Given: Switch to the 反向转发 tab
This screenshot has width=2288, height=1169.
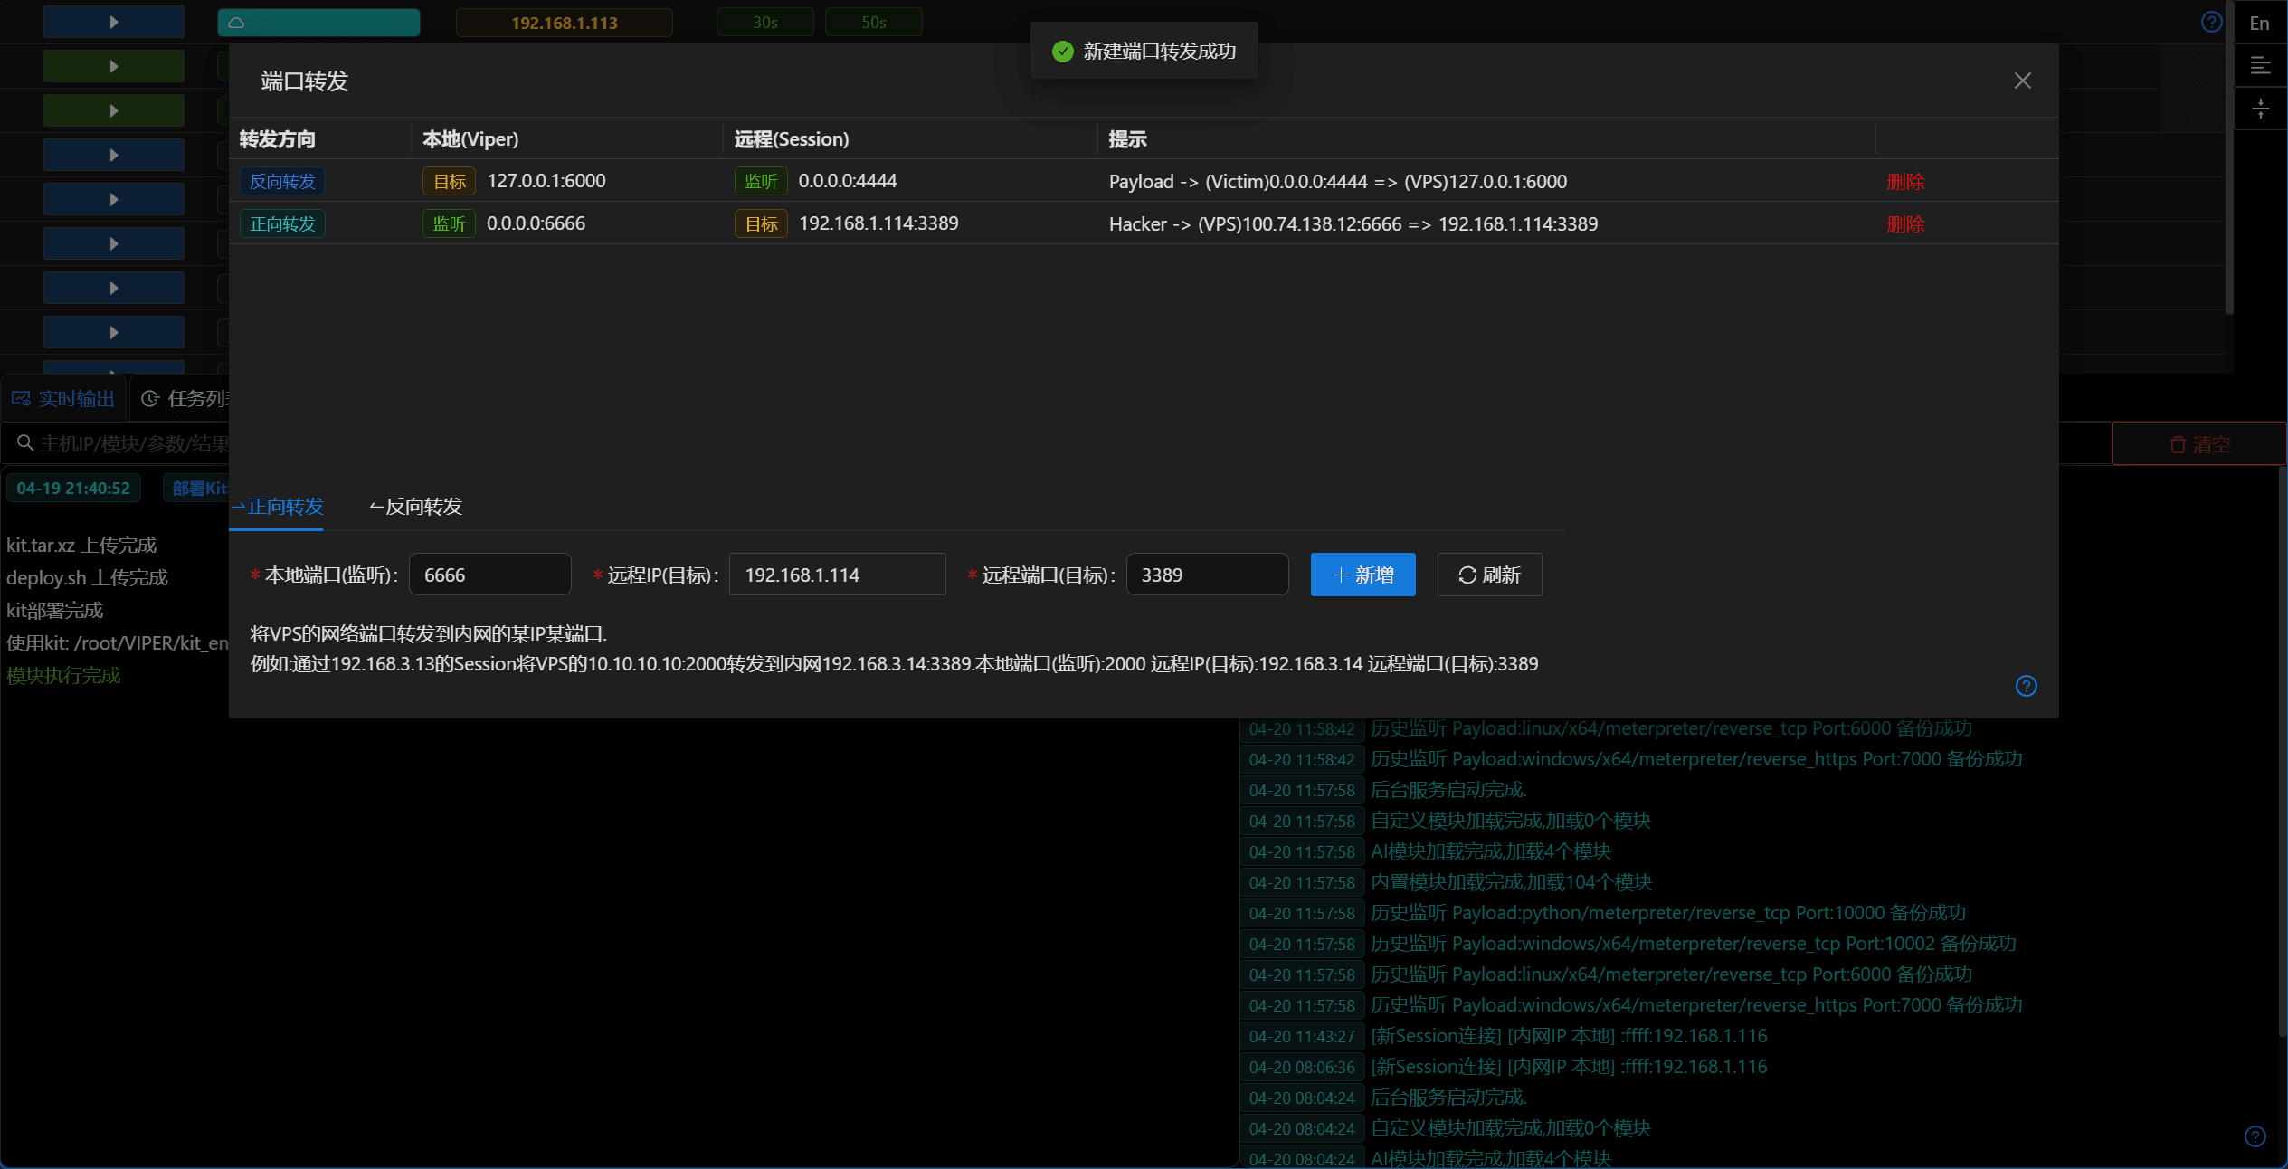Looking at the screenshot, I should [x=415, y=507].
